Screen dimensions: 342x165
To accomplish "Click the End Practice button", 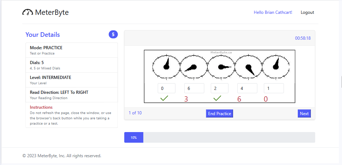I will tap(219, 114).
